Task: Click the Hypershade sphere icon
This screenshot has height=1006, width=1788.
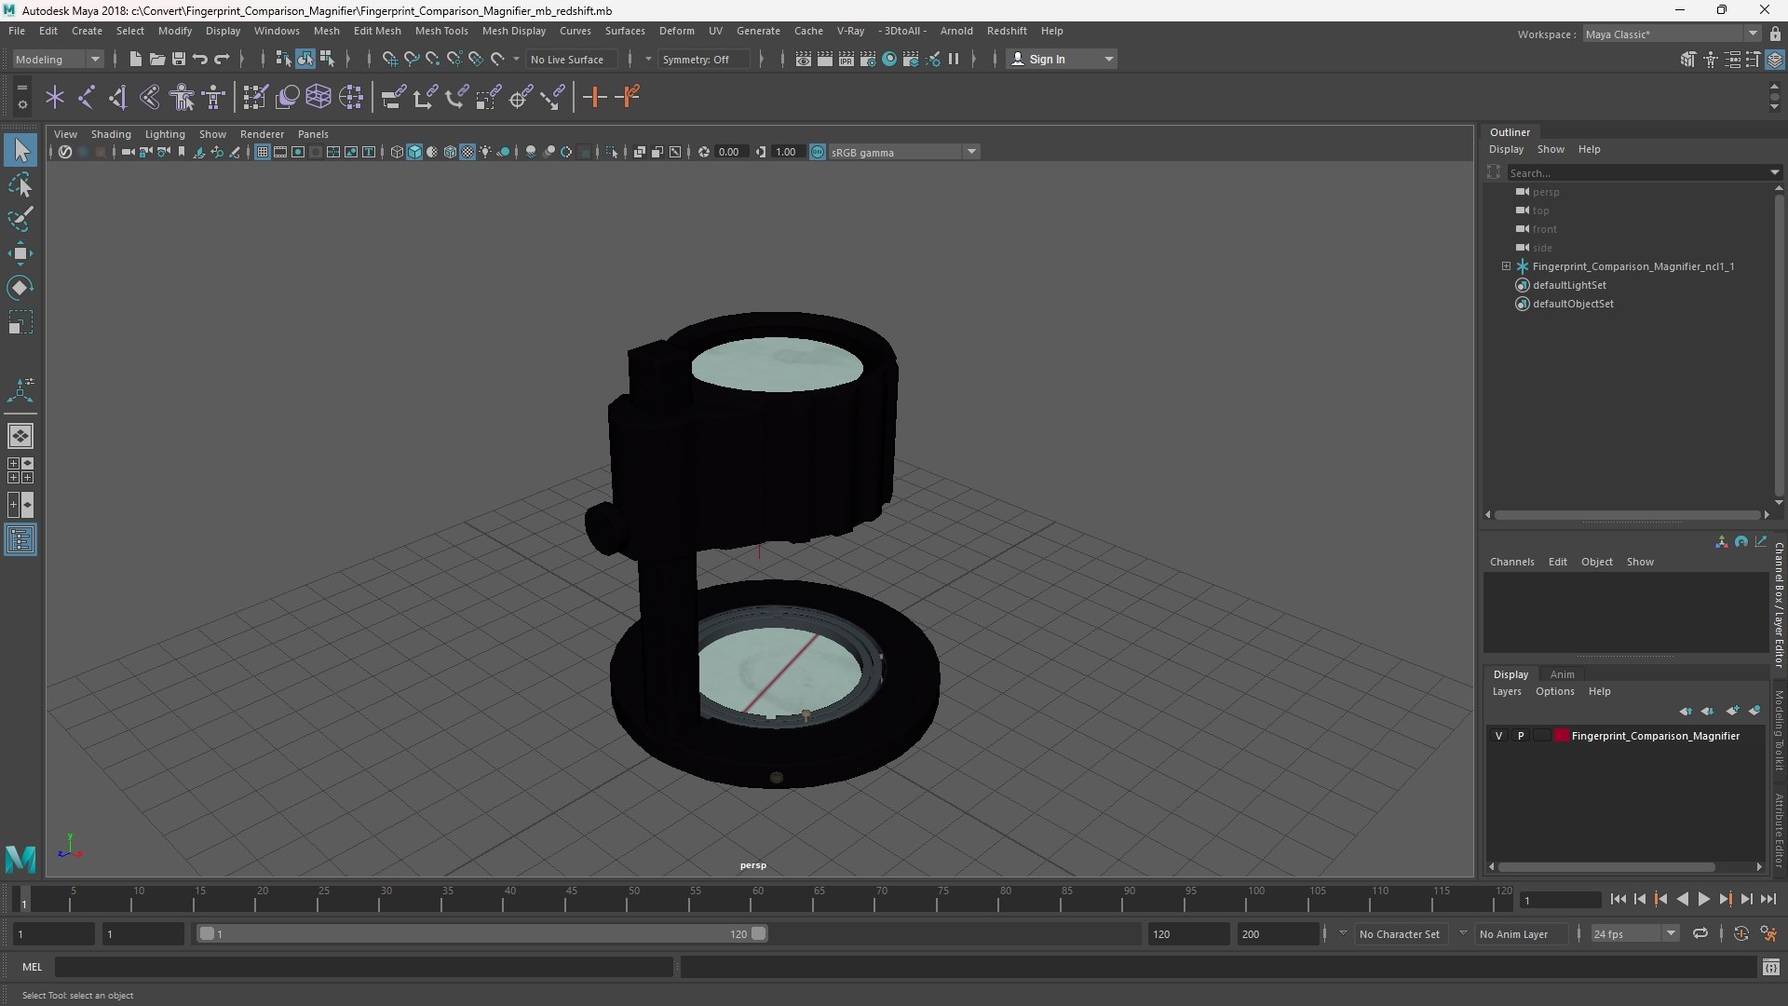Action: 889,59
